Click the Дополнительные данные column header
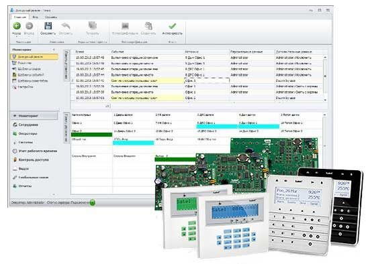The width and height of the screenshot is (368, 264). pos(299,52)
